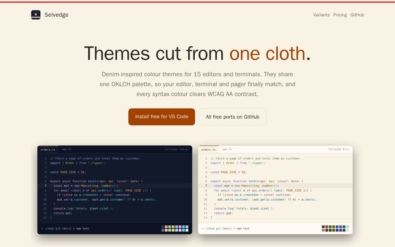
Task: Click the Selvedge Indigo theme label
Action: [177, 149]
